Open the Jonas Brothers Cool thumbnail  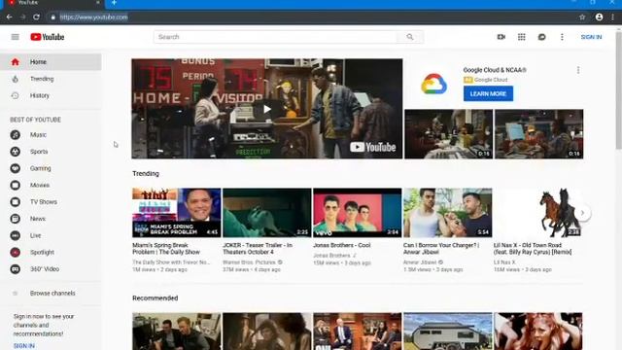[x=358, y=213]
